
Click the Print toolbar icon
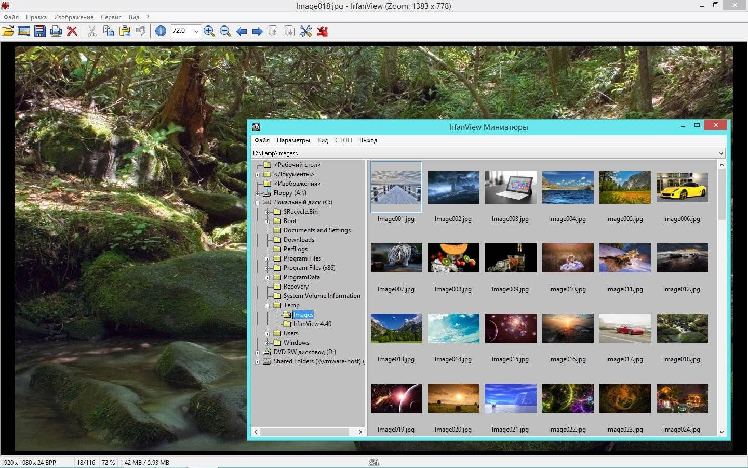(x=56, y=31)
